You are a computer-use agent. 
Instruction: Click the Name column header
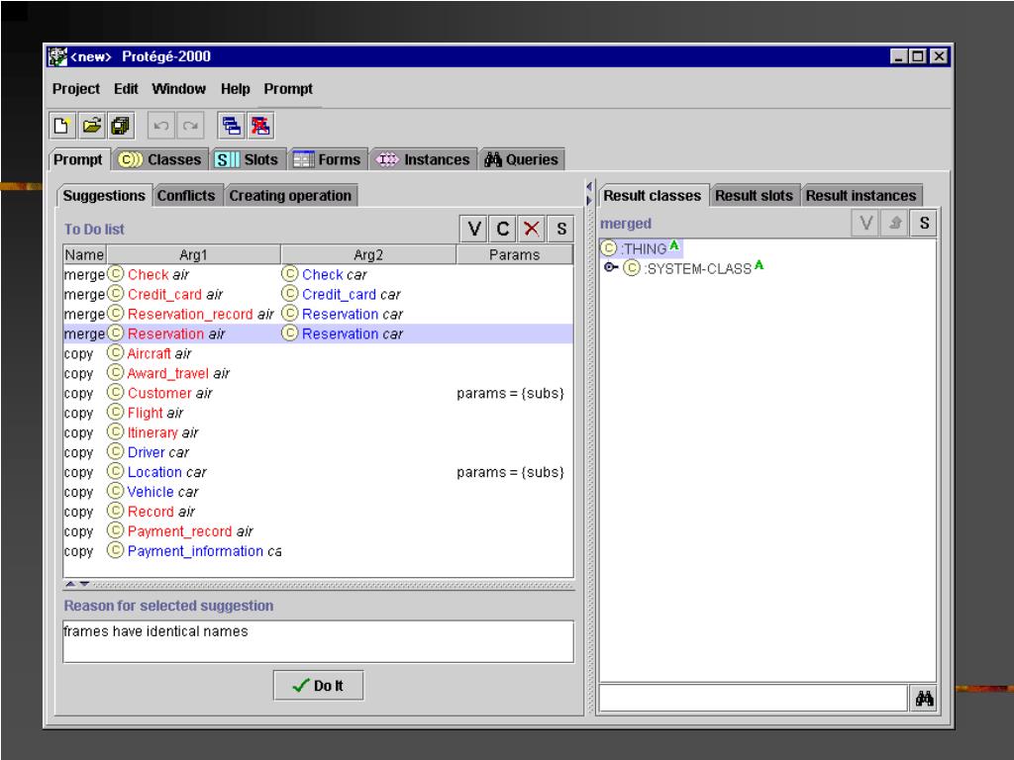[x=85, y=254]
